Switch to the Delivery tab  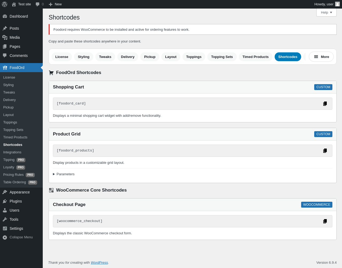(x=128, y=57)
